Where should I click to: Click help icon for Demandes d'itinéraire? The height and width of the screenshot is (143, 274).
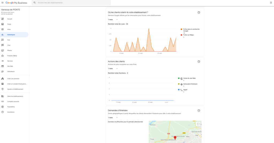click(x=199, y=111)
